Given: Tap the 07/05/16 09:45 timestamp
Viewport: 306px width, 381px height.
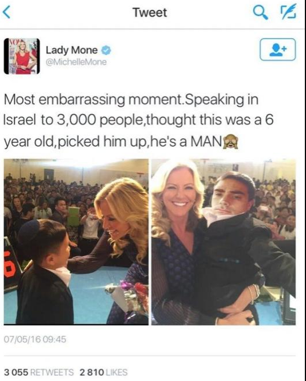Looking at the screenshot, I should [35, 339].
